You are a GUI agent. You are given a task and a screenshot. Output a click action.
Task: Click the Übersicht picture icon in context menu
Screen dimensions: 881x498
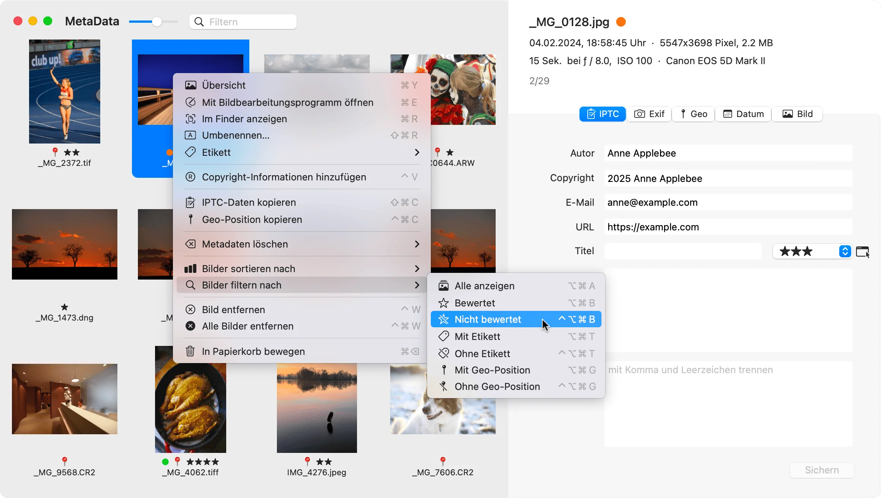click(x=190, y=85)
